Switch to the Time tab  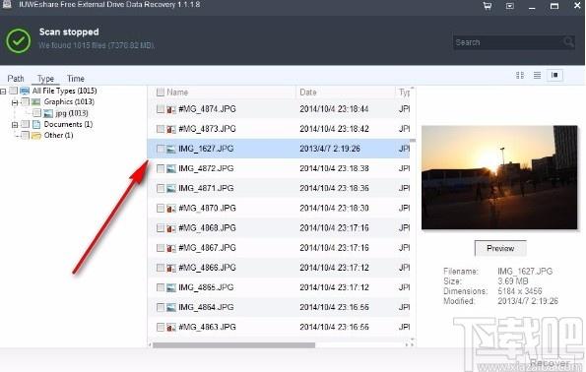click(76, 79)
